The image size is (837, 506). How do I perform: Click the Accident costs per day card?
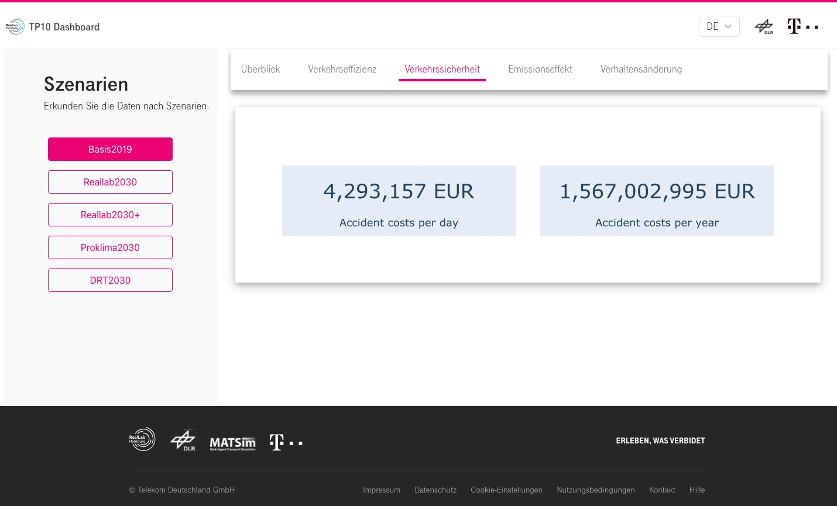[399, 201]
